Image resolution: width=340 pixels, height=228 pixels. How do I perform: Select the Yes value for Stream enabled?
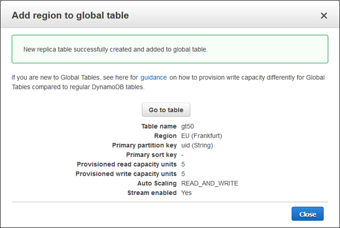pyautogui.click(x=187, y=192)
